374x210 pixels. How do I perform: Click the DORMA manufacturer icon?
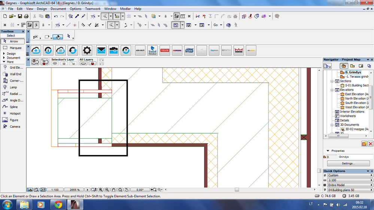pyautogui.click(x=238, y=50)
